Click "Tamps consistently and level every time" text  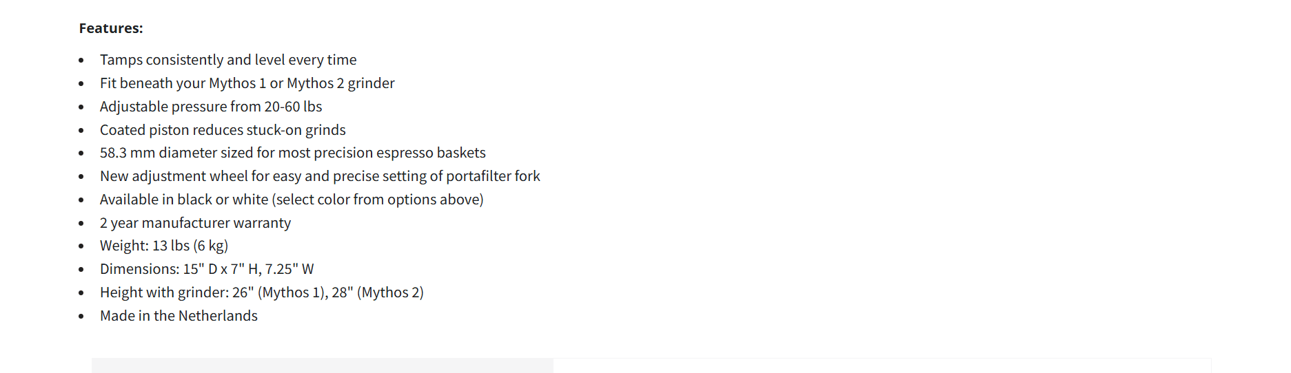[x=228, y=60]
